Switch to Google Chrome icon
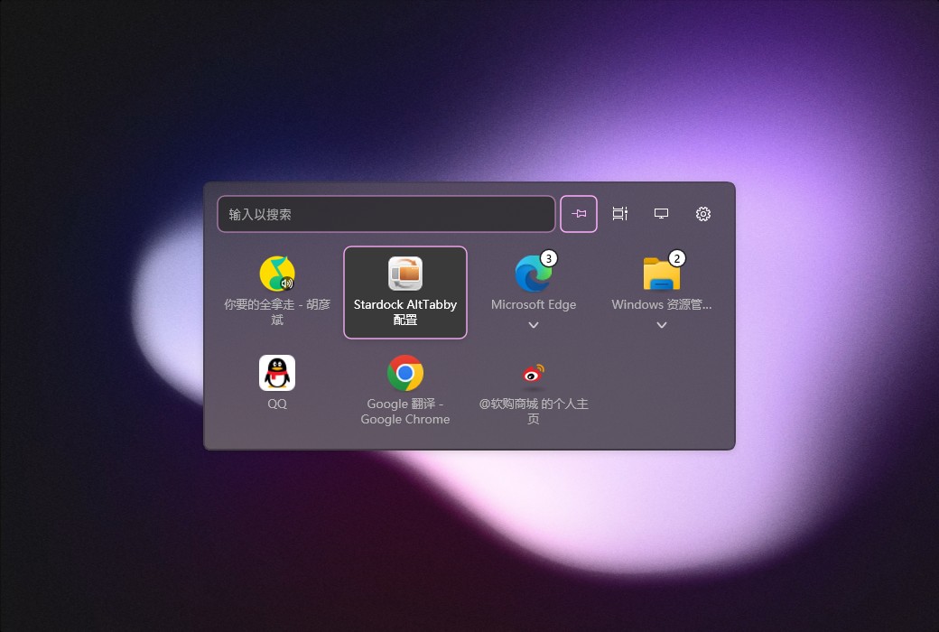939x632 pixels. 405,373
